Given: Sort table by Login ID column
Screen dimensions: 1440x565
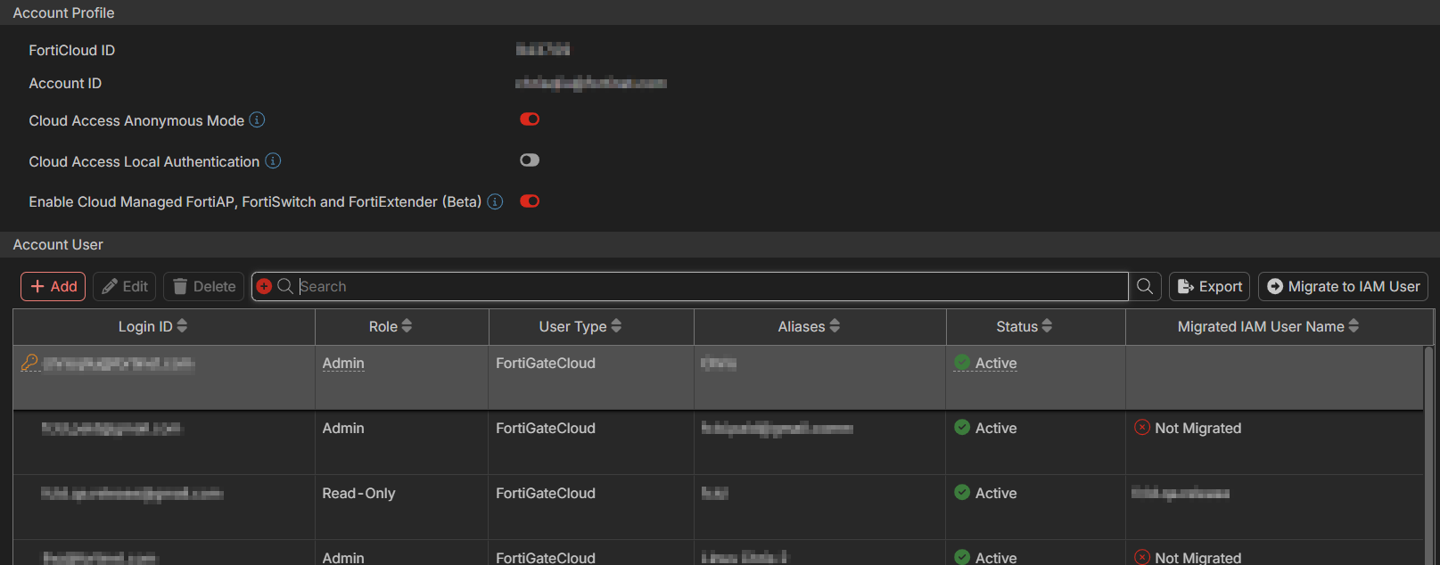Looking at the screenshot, I should pyautogui.click(x=152, y=326).
